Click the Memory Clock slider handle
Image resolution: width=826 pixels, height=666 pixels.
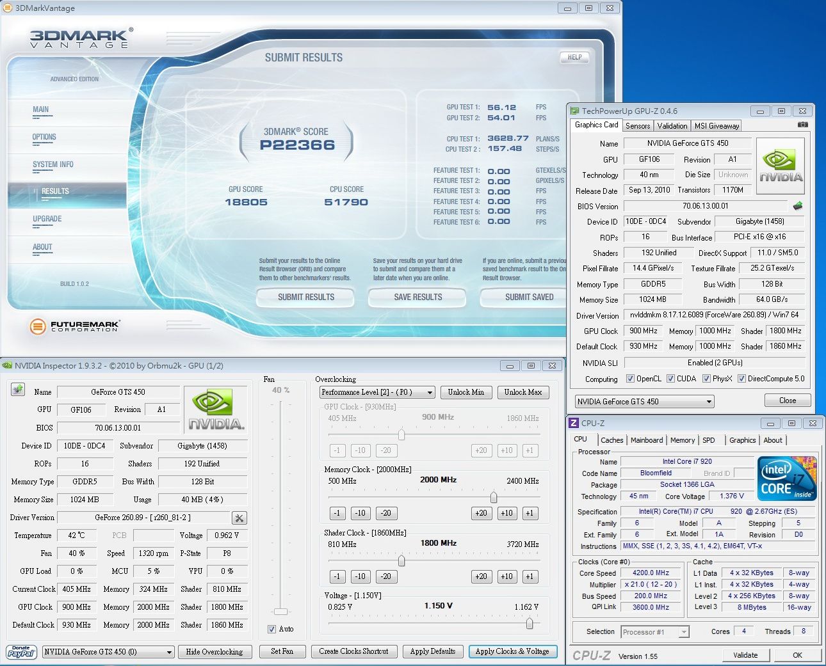[x=494, y=497]
